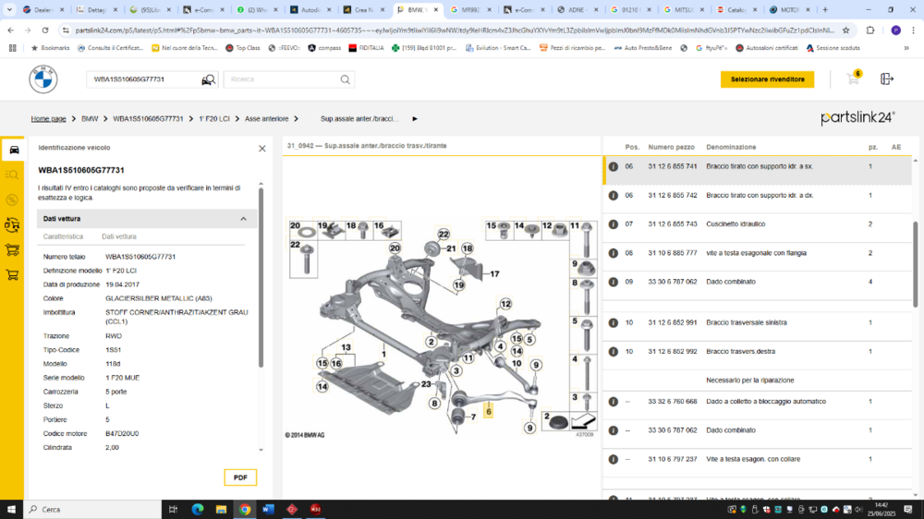Close the Identificazione veicolo panel

(x=261, y=148)
